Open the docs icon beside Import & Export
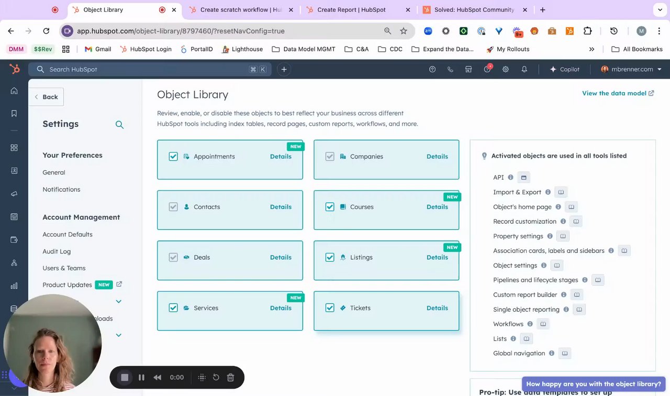Screen dimensions: 670x396 coord(561,192)
